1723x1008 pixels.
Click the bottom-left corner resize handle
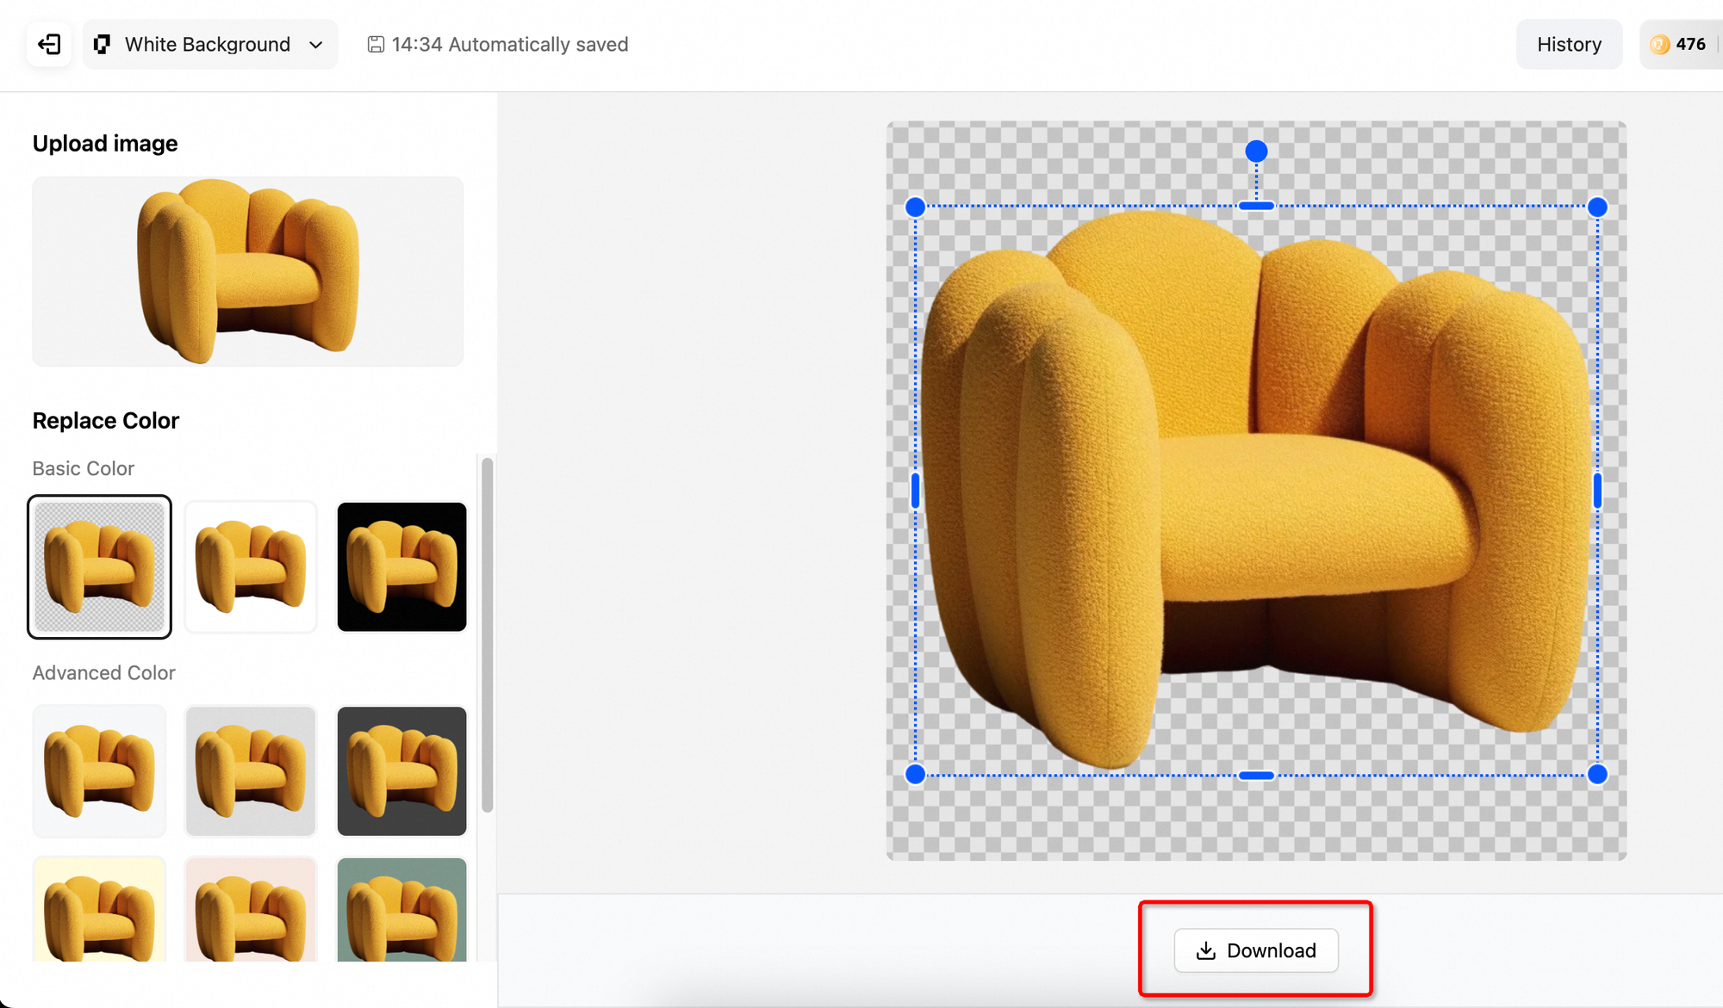click(x=915, y=774)
